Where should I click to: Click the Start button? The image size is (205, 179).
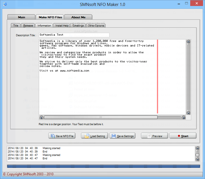[183, 136]
